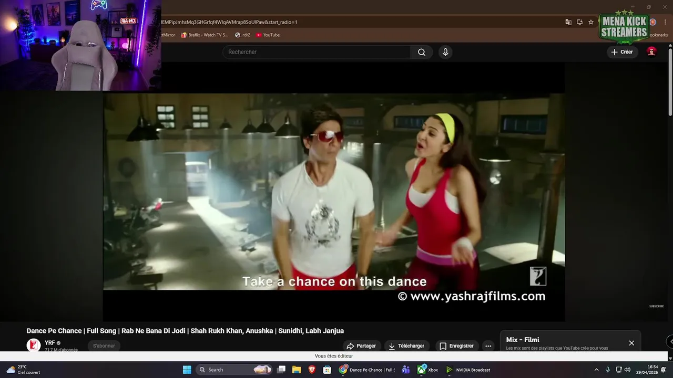Viewport: 673px width, 378px height.
Task: Open the rdr2 bookmark
Action: point(242,35)
